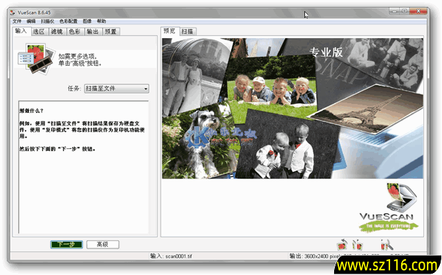The width and height of the screenshot is (442, 275).
Task: Click the help text box 想做什么？
Action: [x=84, y=167]
